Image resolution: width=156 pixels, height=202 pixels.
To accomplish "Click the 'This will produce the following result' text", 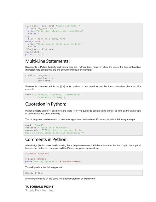I will pos(44,167).
